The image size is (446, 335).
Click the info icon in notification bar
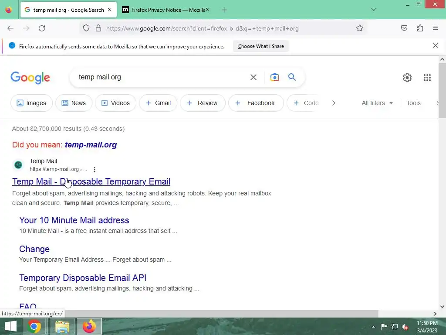[12, 45]
